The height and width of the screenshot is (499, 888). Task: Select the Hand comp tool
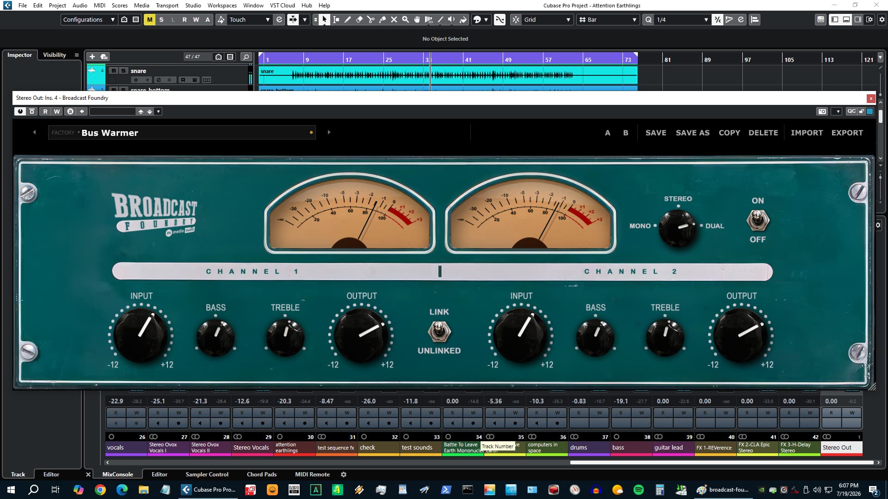click(417, 19)
